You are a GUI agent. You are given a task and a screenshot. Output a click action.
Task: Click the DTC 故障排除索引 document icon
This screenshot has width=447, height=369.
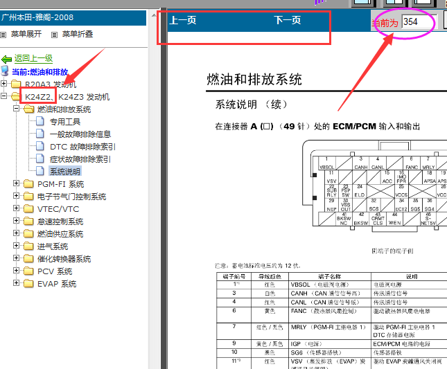tap(40, 146)
